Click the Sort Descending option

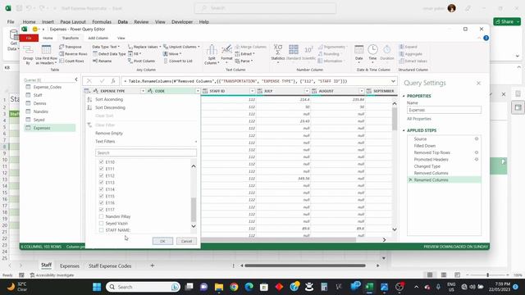coord(110,107)
